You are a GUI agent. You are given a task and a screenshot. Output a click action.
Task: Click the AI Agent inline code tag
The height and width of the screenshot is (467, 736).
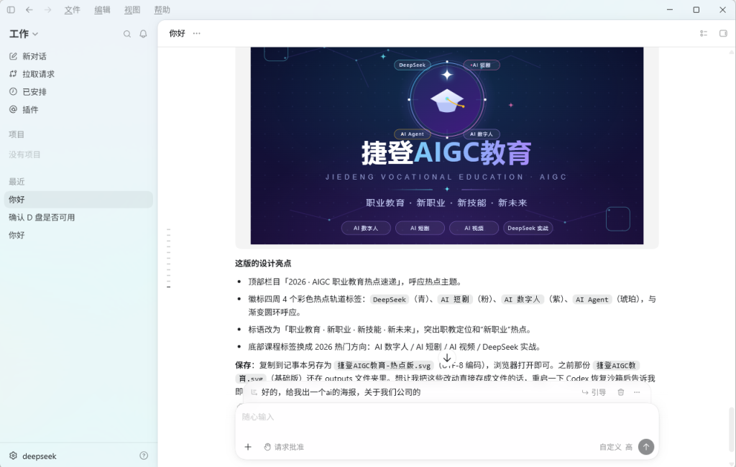[592, 300]
